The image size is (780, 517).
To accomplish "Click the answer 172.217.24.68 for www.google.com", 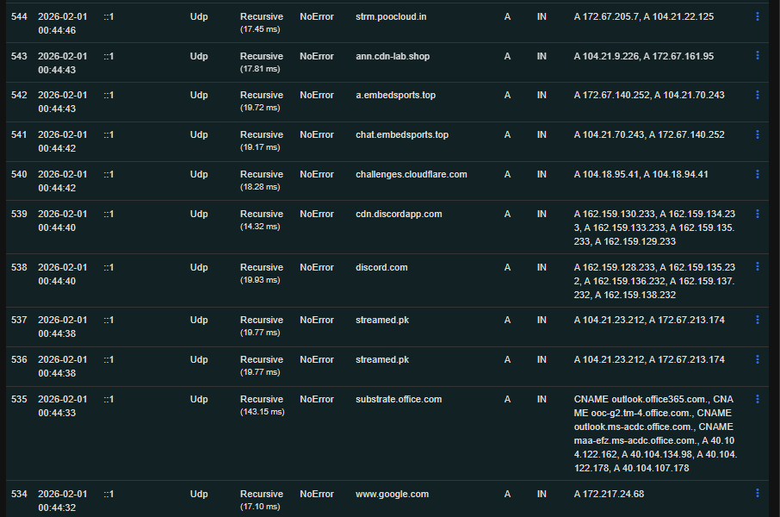I will (609, 494).
